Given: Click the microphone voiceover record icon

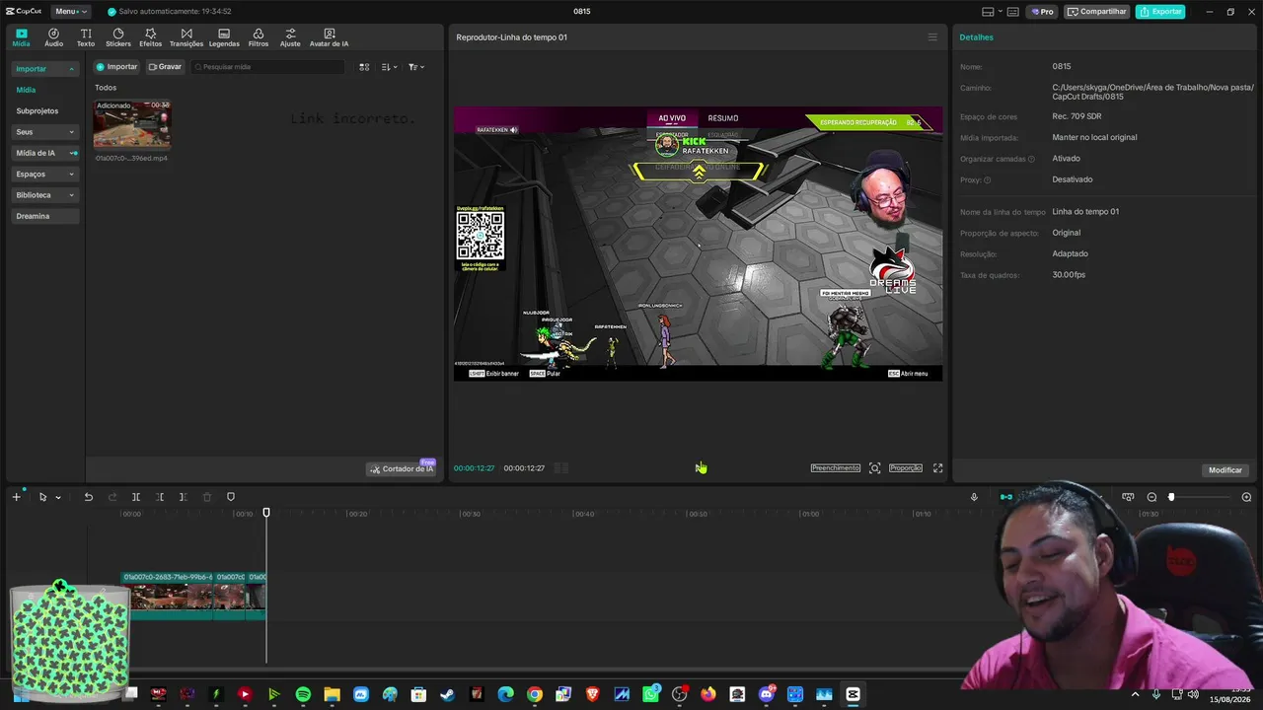Looking at the screenshot, I should [974, 497].
